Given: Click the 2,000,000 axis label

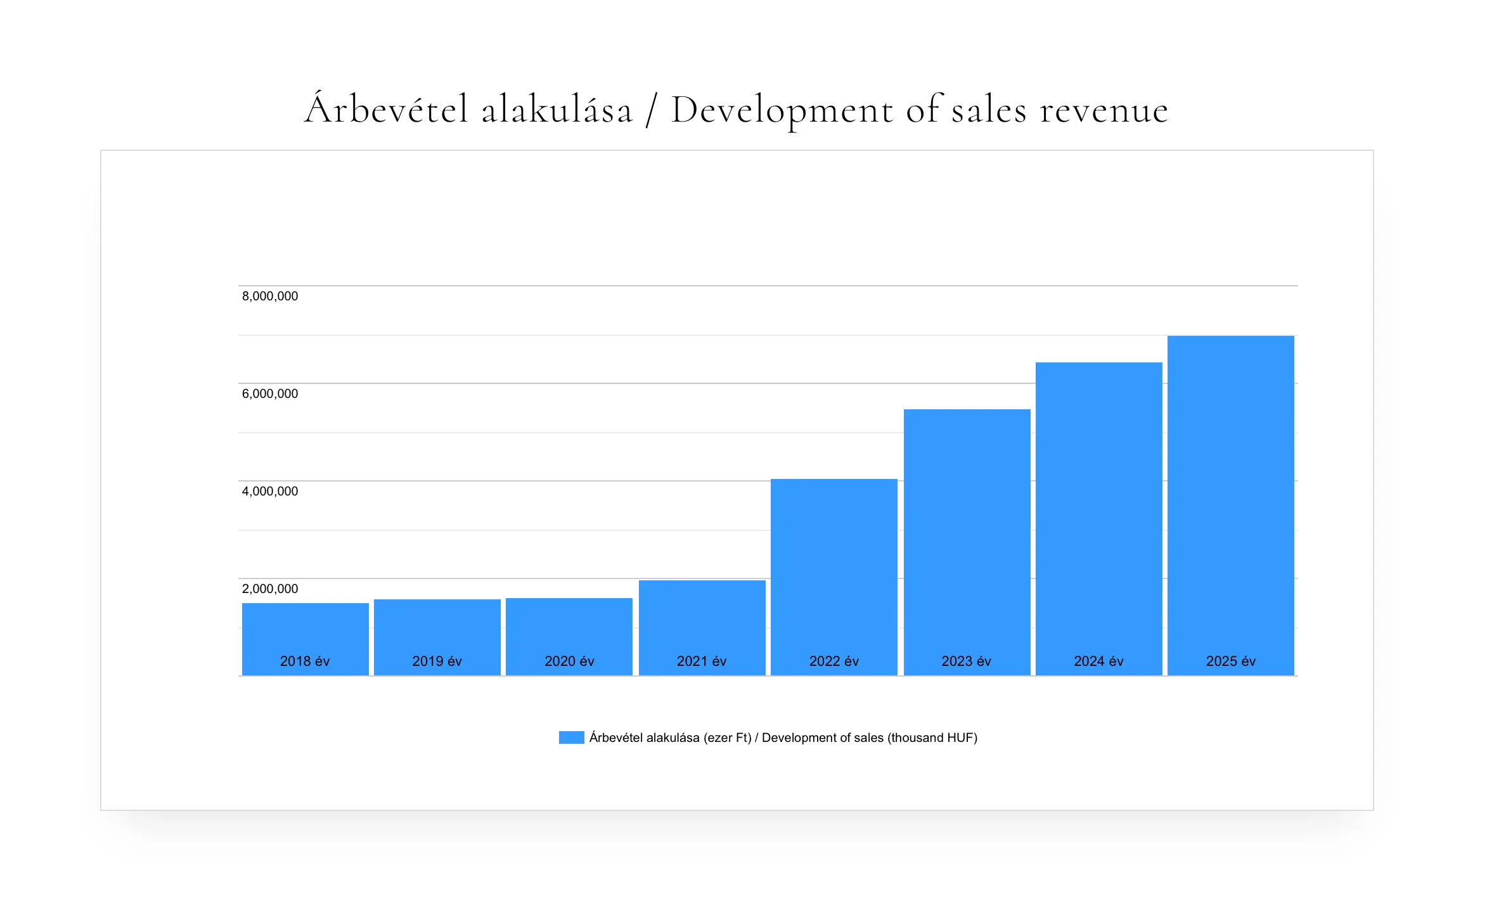Looking at the screenshot, I should pyautogui.click(x=270, y=589).
